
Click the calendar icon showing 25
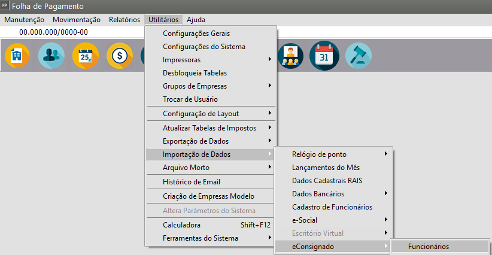click(85, 56)
